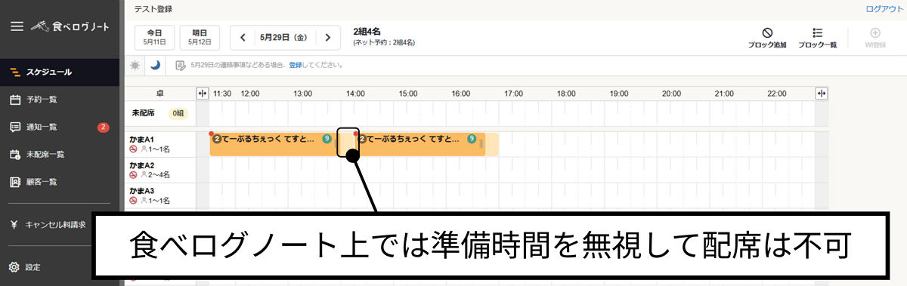The height and width of the screenshot is (286, 907).
Task: Switch to daytime sun view
Action: point(135,65)
